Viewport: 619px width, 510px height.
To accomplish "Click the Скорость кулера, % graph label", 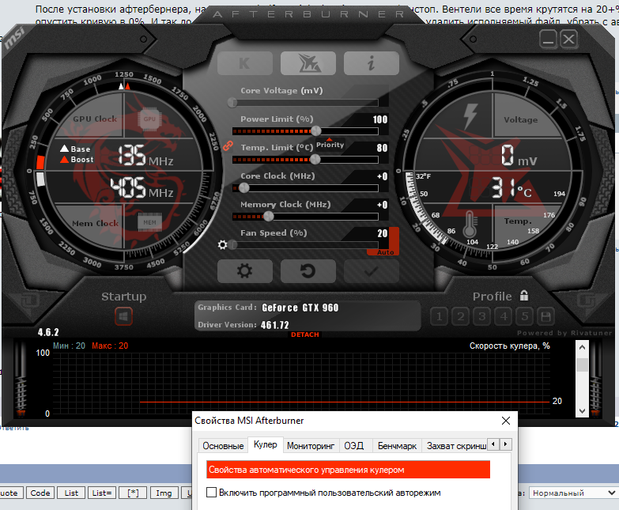I will (510, 346).
